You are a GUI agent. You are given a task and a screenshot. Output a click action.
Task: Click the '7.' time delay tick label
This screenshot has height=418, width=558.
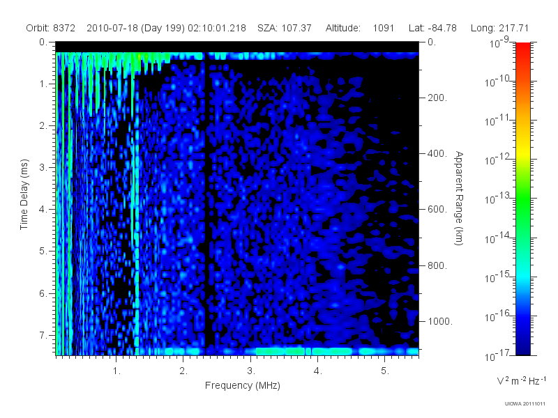pyautogui.click(x=43, y=335)
